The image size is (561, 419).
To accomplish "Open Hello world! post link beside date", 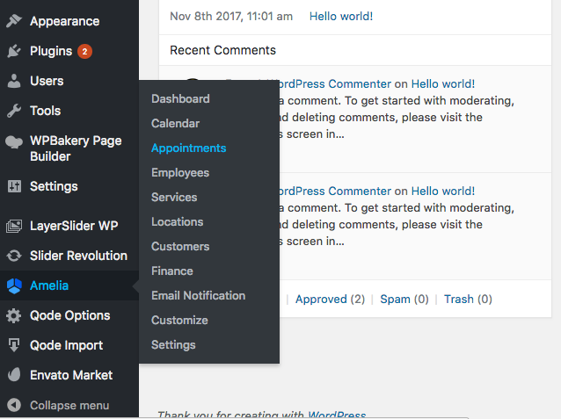I will (341, 16).
